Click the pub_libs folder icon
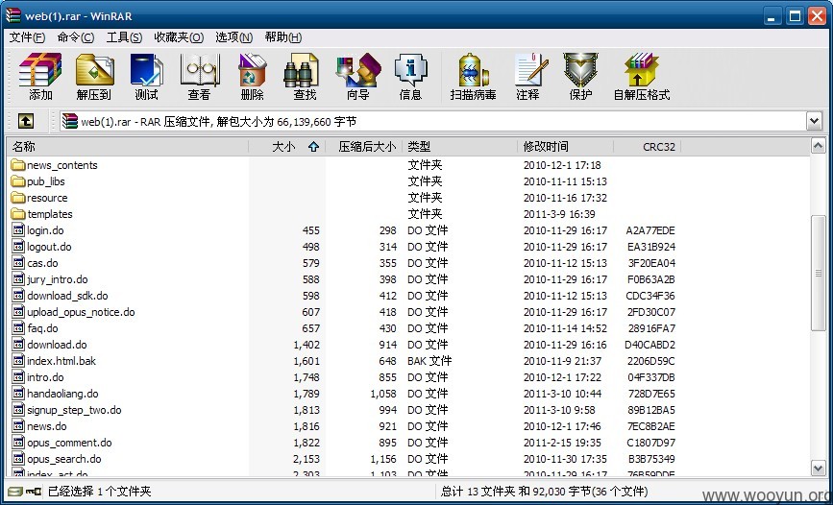Viewport: 833px width, 505px height. coord(18,181)
